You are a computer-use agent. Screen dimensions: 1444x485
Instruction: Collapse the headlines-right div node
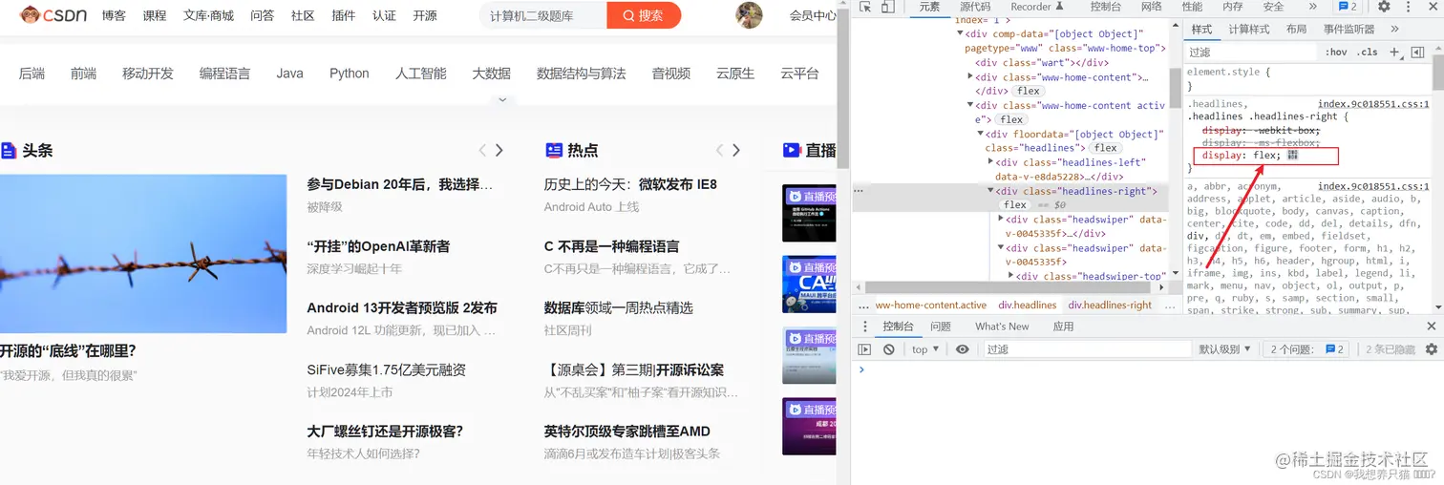click(x=990, y=191)
